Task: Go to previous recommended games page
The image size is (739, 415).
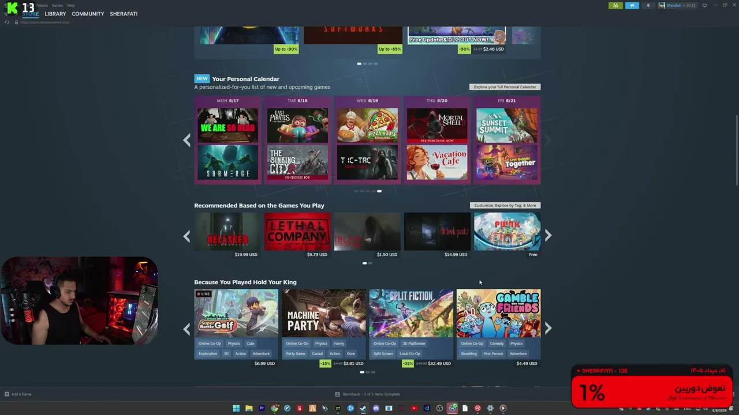Action: pos(186,236)
